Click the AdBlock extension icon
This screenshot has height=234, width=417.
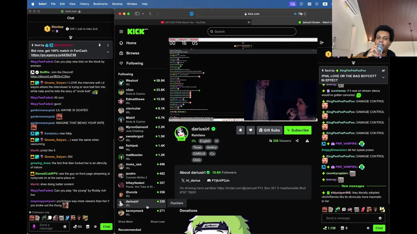click(x=192, y=14)
